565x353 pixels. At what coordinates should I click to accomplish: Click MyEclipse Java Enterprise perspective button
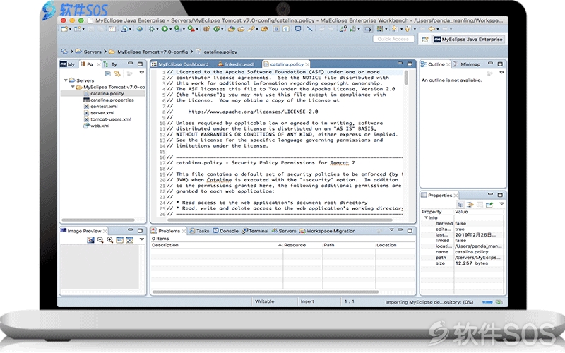coord(468,40)
